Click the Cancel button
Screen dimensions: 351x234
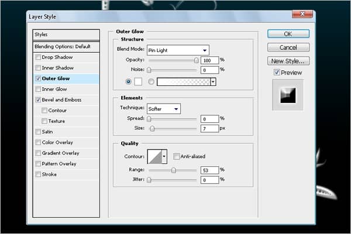click(x=288, y=47)
